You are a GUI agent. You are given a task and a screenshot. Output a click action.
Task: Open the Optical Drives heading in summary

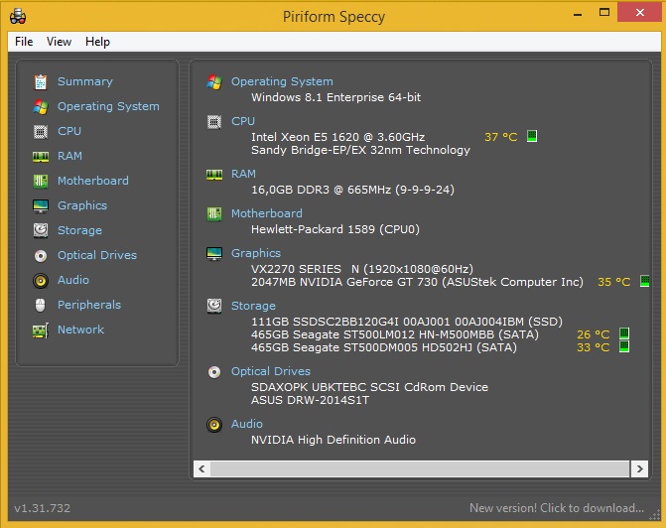(270, 371)
